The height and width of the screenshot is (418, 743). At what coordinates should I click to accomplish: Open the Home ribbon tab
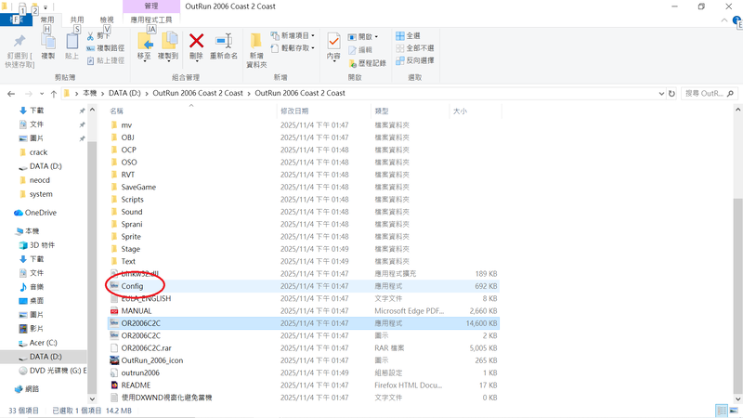(47, 20)
